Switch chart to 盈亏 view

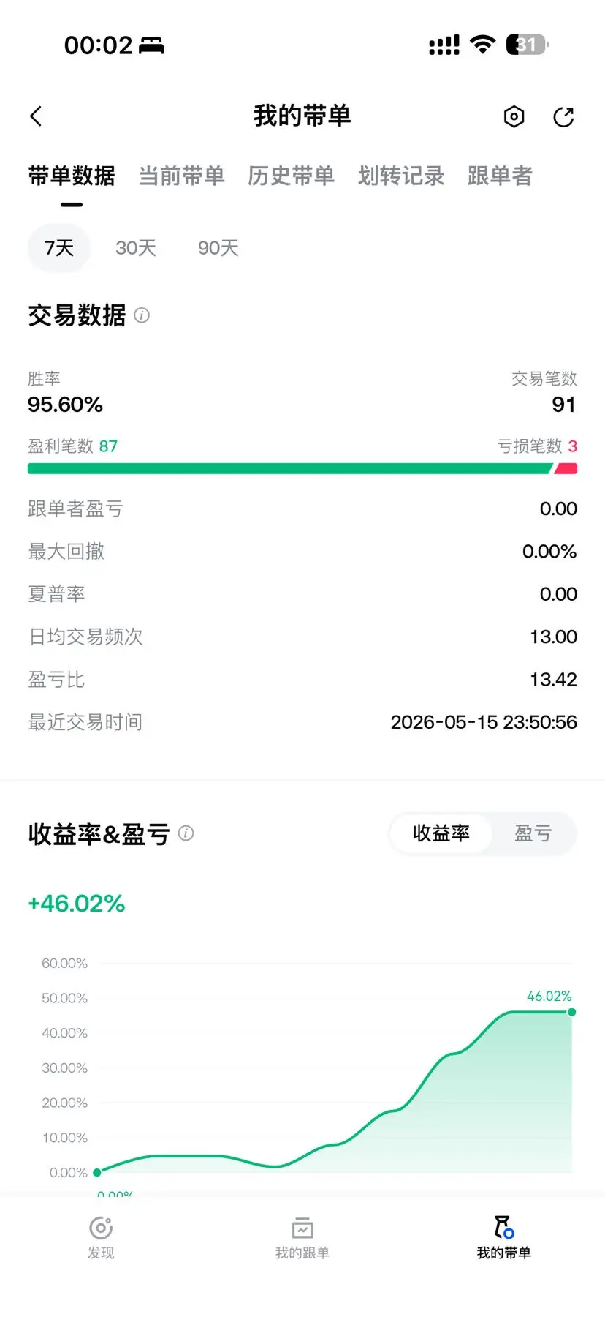tap(533, 833)
